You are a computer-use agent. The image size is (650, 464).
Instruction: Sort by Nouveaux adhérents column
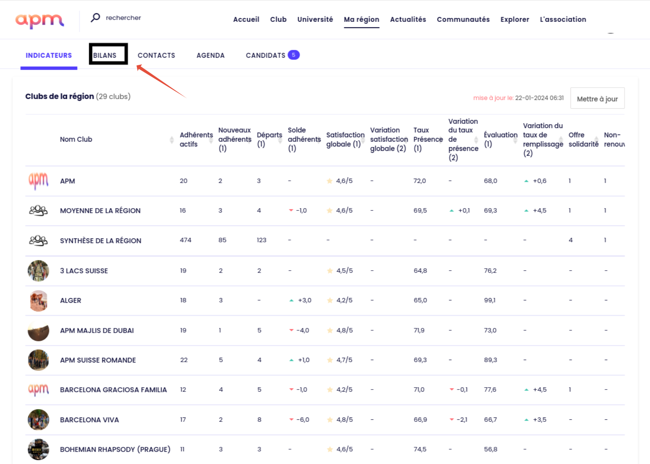[x=250, y=139]
